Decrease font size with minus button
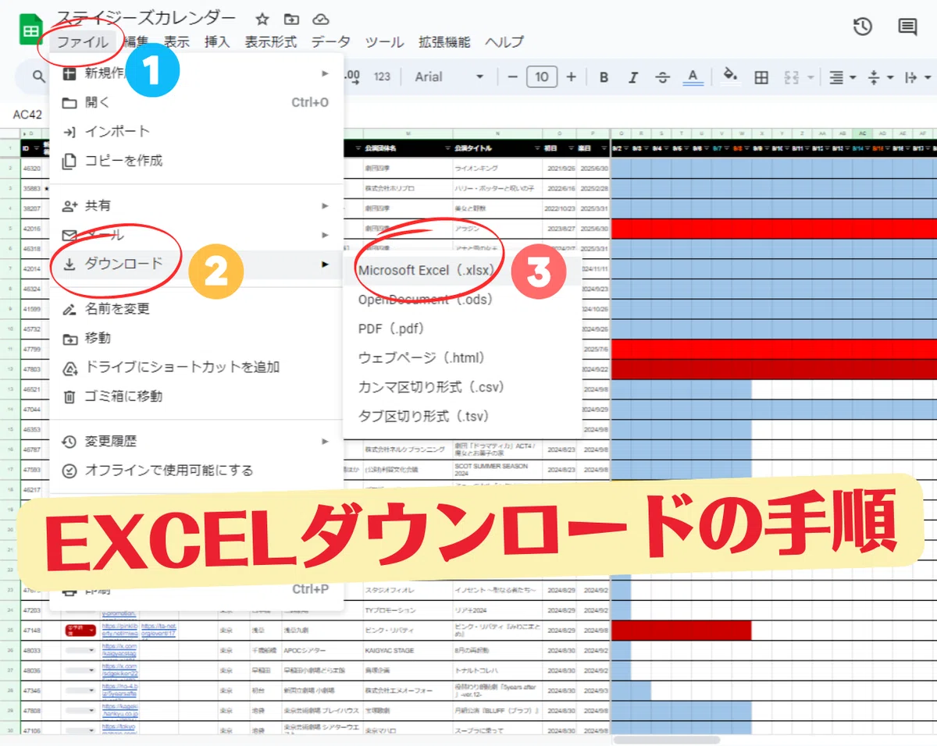 click(x=513, y=76)
